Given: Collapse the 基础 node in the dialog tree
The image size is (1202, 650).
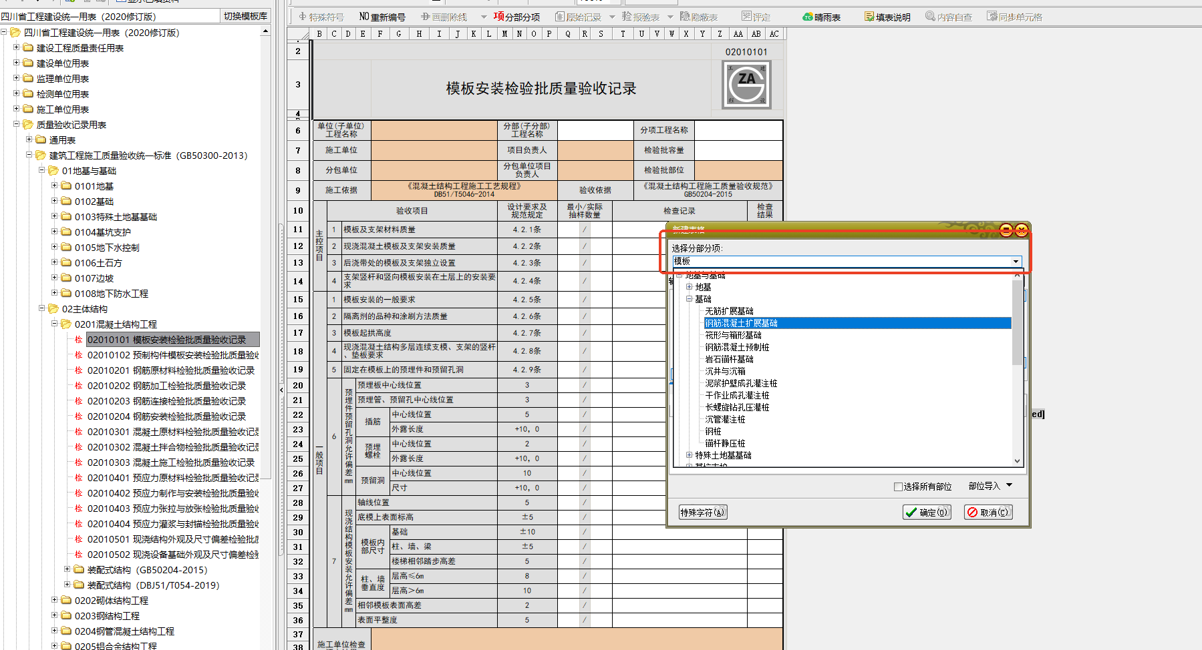Looking at the screenshot, I should coord(690,299).
